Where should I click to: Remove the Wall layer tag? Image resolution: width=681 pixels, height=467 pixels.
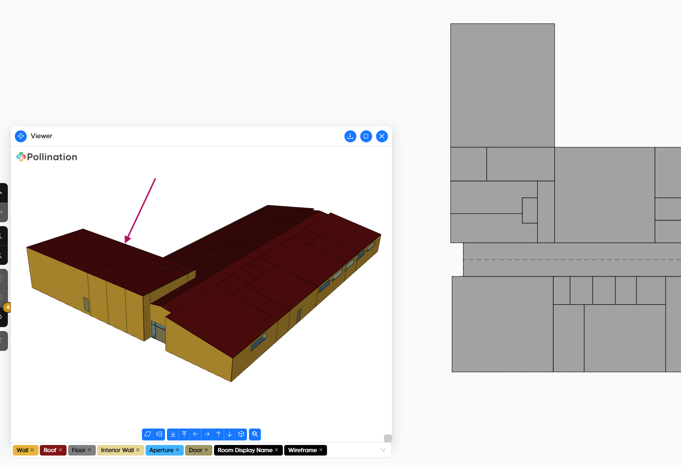(32, 450)
